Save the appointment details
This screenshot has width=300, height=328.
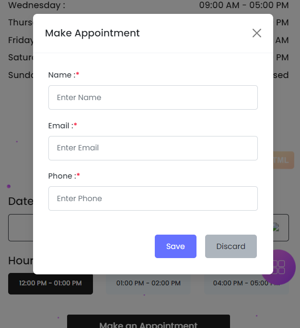coord(175,246)
